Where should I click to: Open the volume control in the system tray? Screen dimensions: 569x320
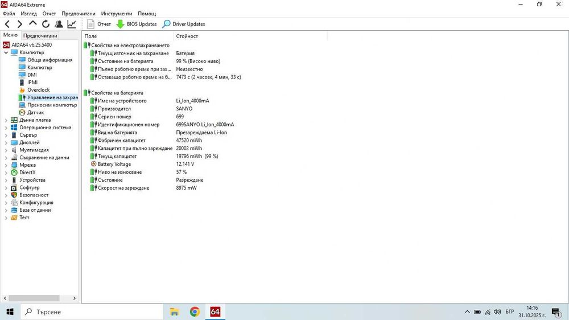[x=497, y=311]
